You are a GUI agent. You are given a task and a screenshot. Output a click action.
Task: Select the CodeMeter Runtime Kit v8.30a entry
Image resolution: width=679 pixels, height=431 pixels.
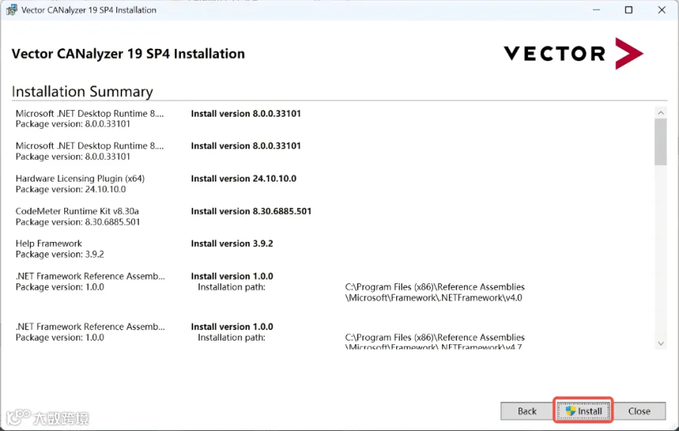(x=77, y=211)
